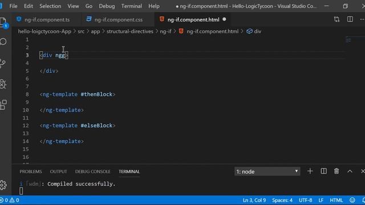Click 'Spaces: 4' indentation status
The height and width of the screenshot is (205, 365).
pyautogui.click(x=282, y=200)
